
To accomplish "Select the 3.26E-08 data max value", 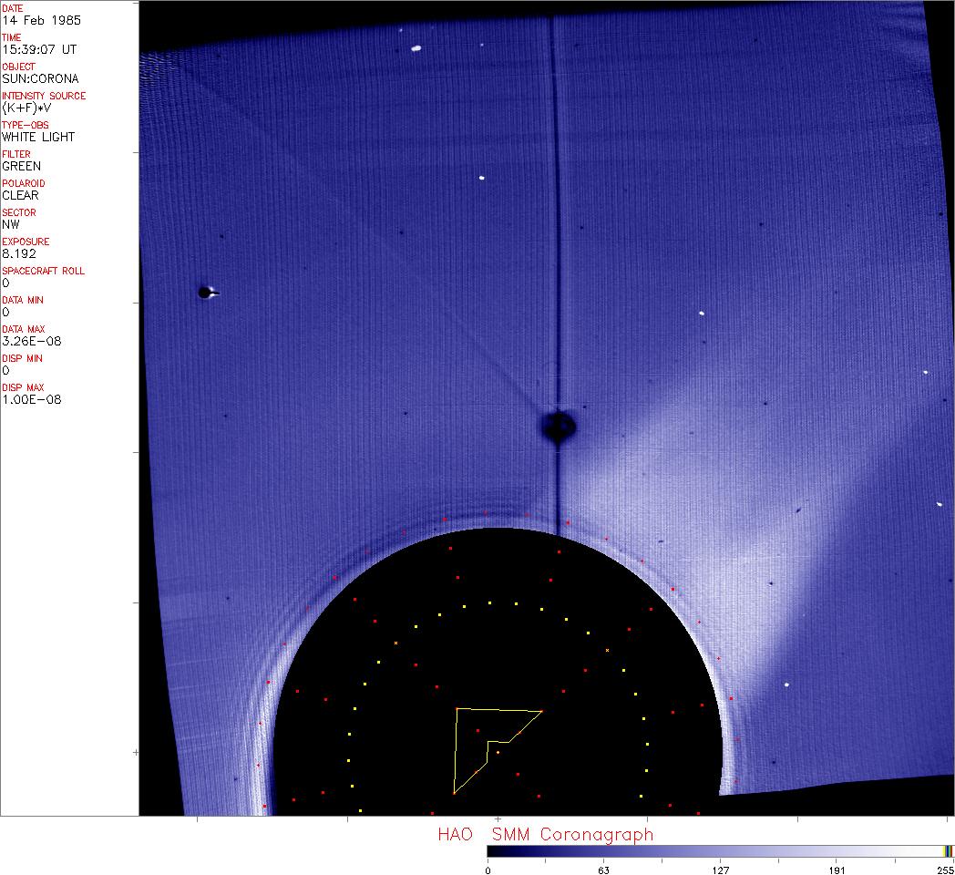I will 32,342.
